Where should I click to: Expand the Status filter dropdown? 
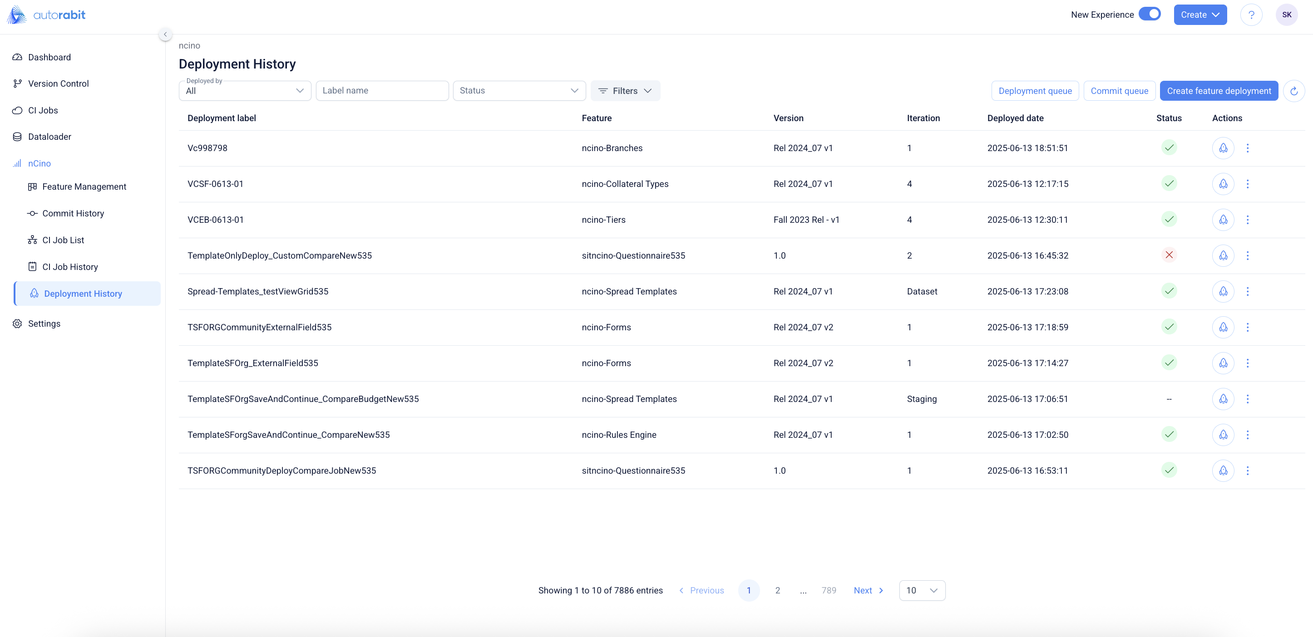click(519, 91)
